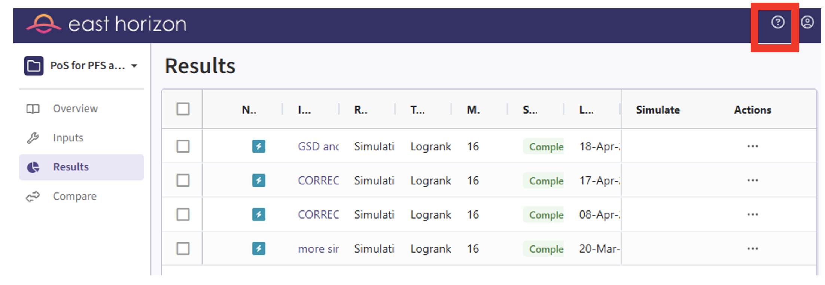Tick checkbox for 20-Mar result row
Image resolution: width=825 pixels, height=285 pixels.
tap(183, 248)
